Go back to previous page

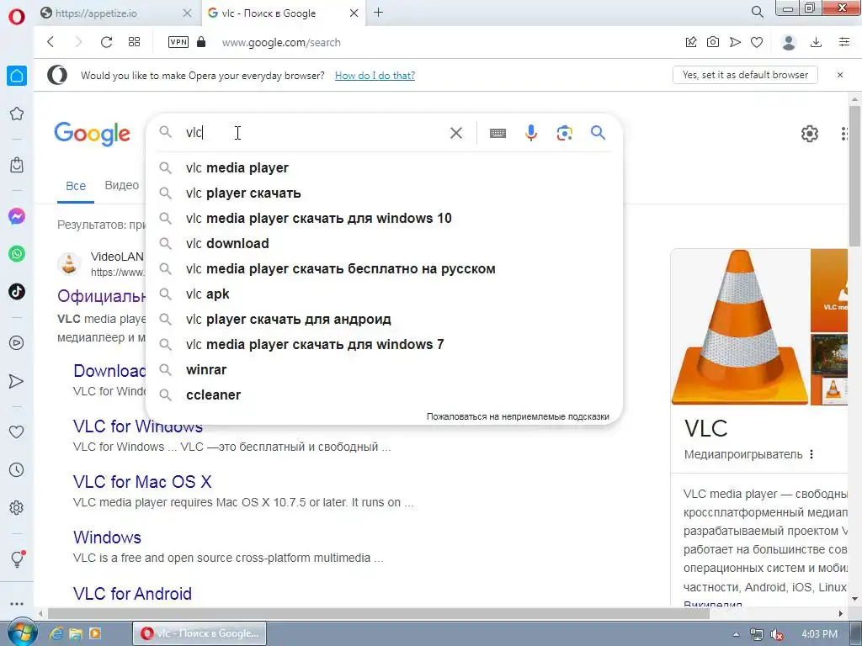coord(51,42)
